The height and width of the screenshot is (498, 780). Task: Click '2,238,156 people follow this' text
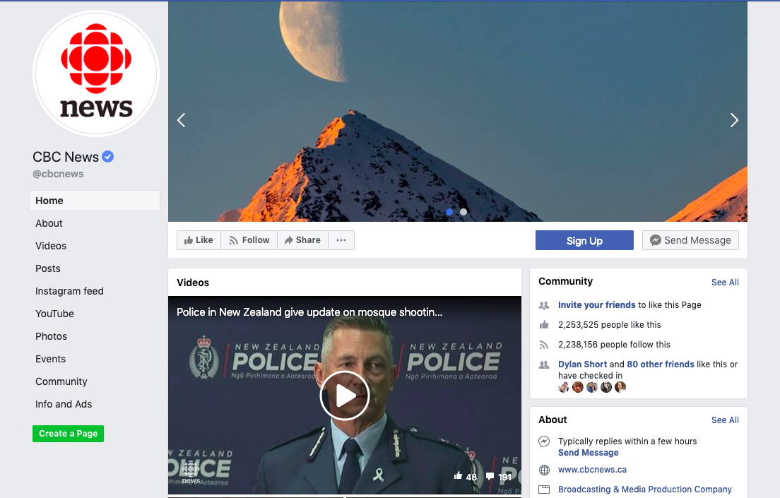(x=614, y=345)
